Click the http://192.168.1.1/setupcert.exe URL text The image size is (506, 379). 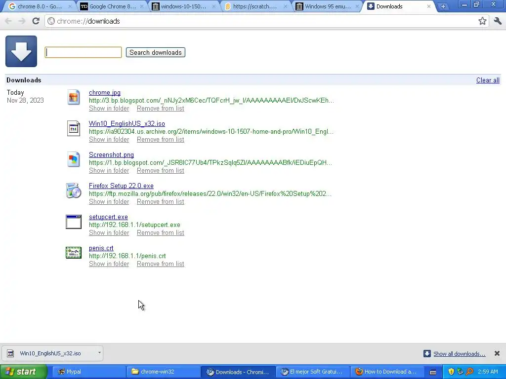coord(134,225)
